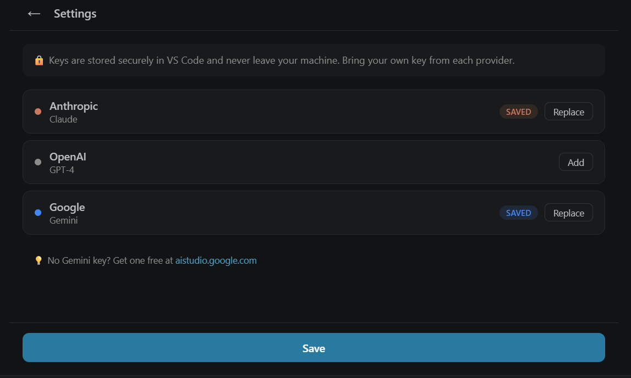Click the blue Google status dot

click(38, 213)
